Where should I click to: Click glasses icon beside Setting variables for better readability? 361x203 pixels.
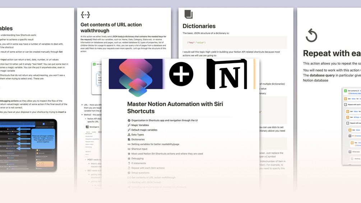(129, 144)
